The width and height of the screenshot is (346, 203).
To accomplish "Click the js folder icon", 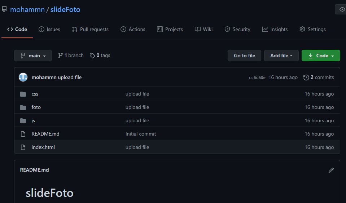I will click(23, 121).
